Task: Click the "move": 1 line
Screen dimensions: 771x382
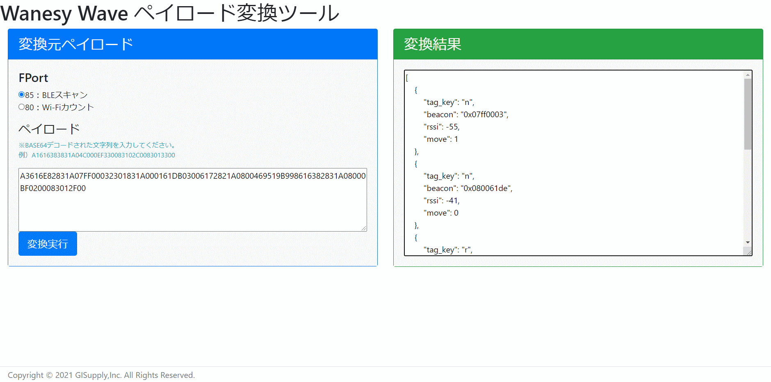Action: [x=441, y=139]
